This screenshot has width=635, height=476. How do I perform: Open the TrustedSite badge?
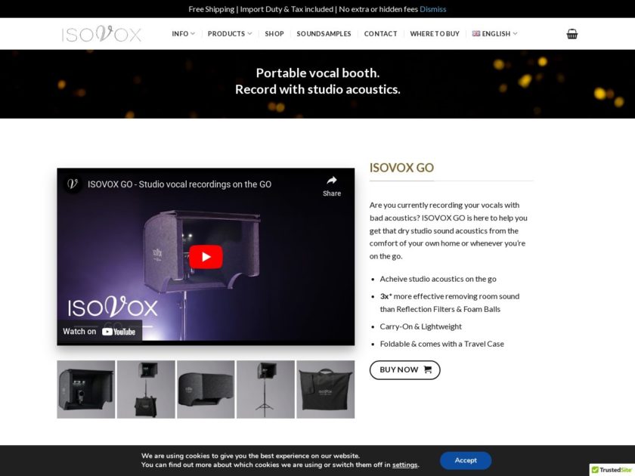(612, 469)
